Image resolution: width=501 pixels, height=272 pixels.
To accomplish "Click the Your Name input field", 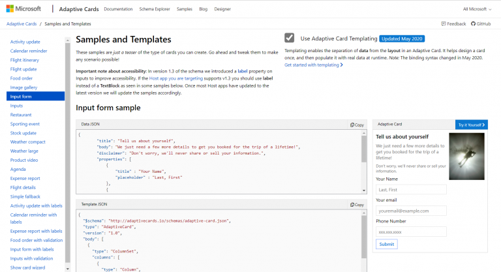I will (x=411, y=190).
